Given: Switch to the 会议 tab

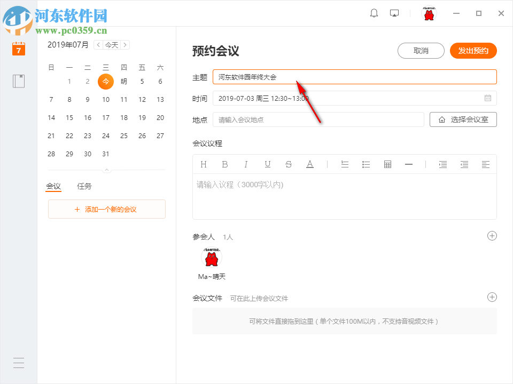Looking at the screenshot, I should [53, 186].
